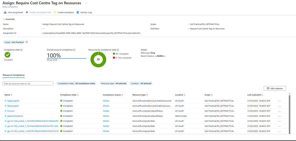
Task: Collapse the Essentials section
Action: pyautogui.click(x=4, y=19)
